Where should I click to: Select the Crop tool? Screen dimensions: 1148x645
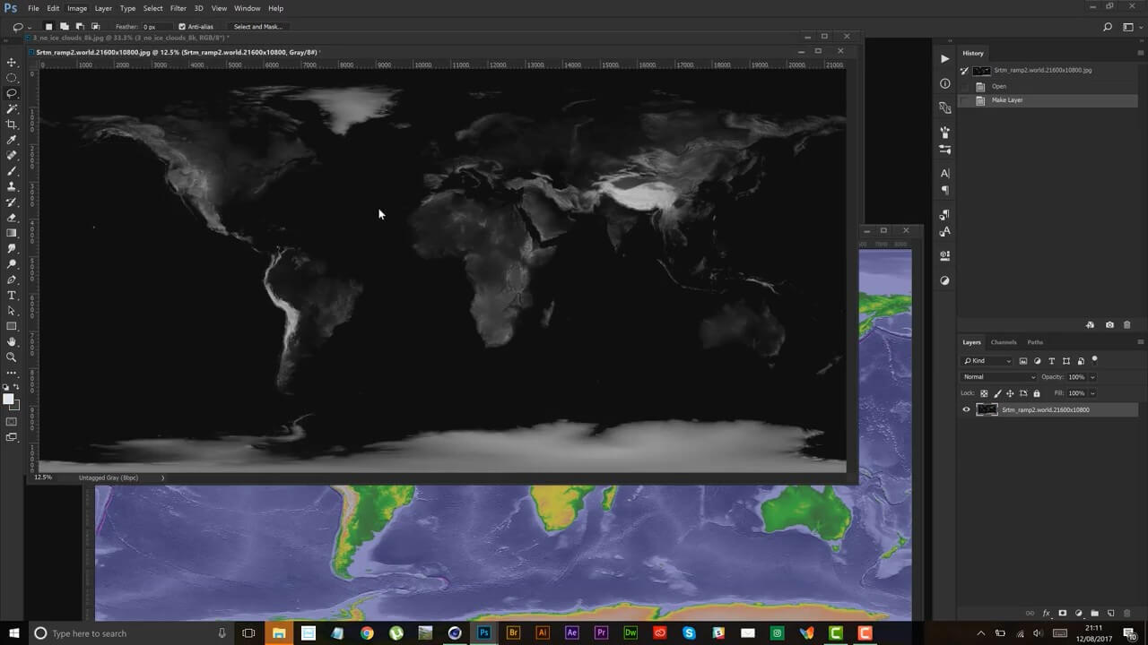tap(12, 125)
